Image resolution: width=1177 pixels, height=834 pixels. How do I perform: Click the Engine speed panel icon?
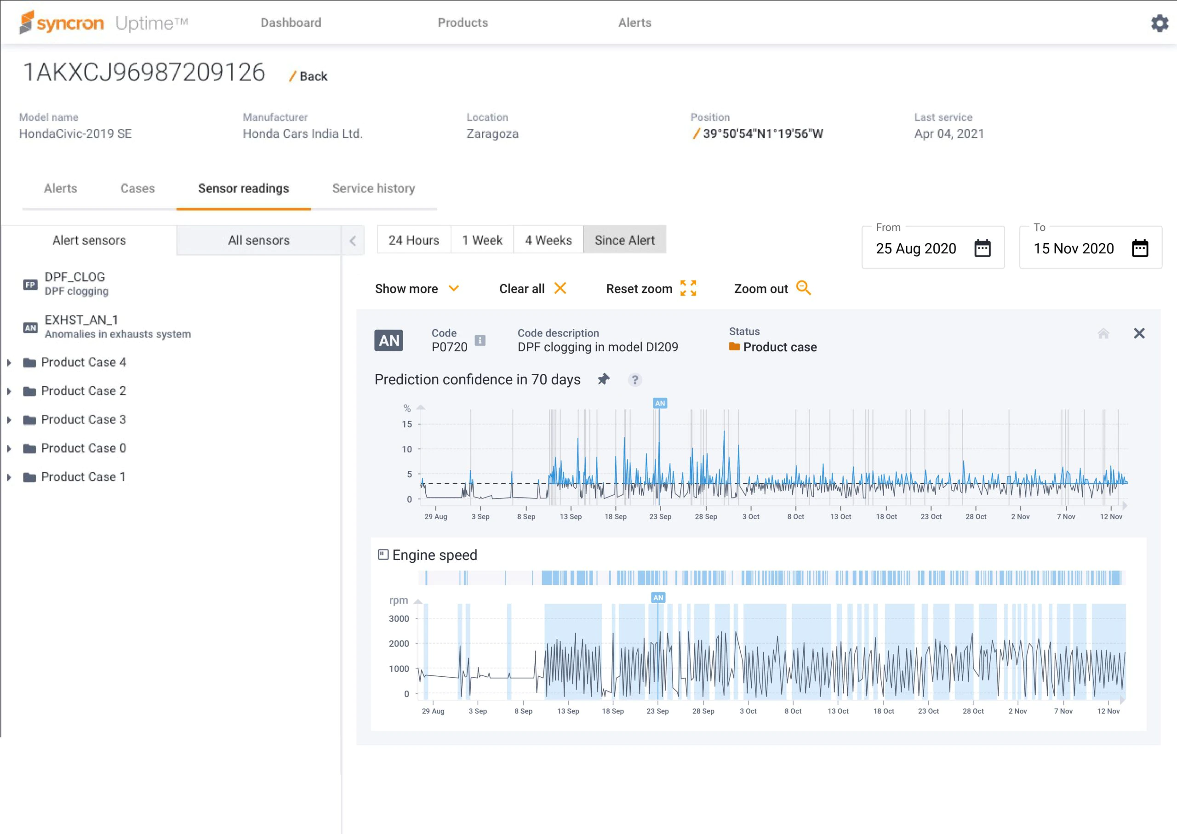pos(383,554)
